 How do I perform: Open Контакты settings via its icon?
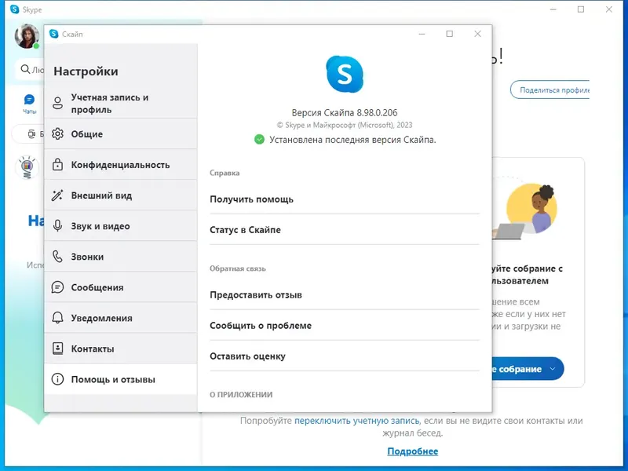click(x=60, y=349)
